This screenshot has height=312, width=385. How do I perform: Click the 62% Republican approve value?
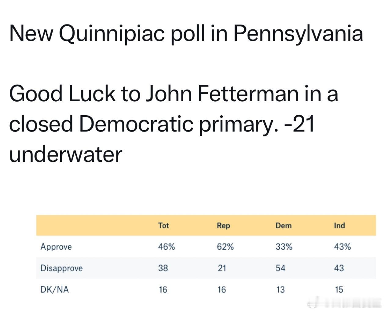225,247
